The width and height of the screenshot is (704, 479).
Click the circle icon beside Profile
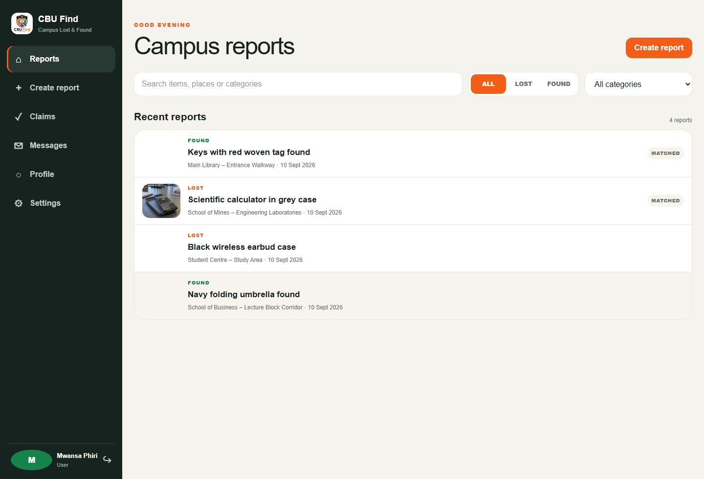click(19, 175)
